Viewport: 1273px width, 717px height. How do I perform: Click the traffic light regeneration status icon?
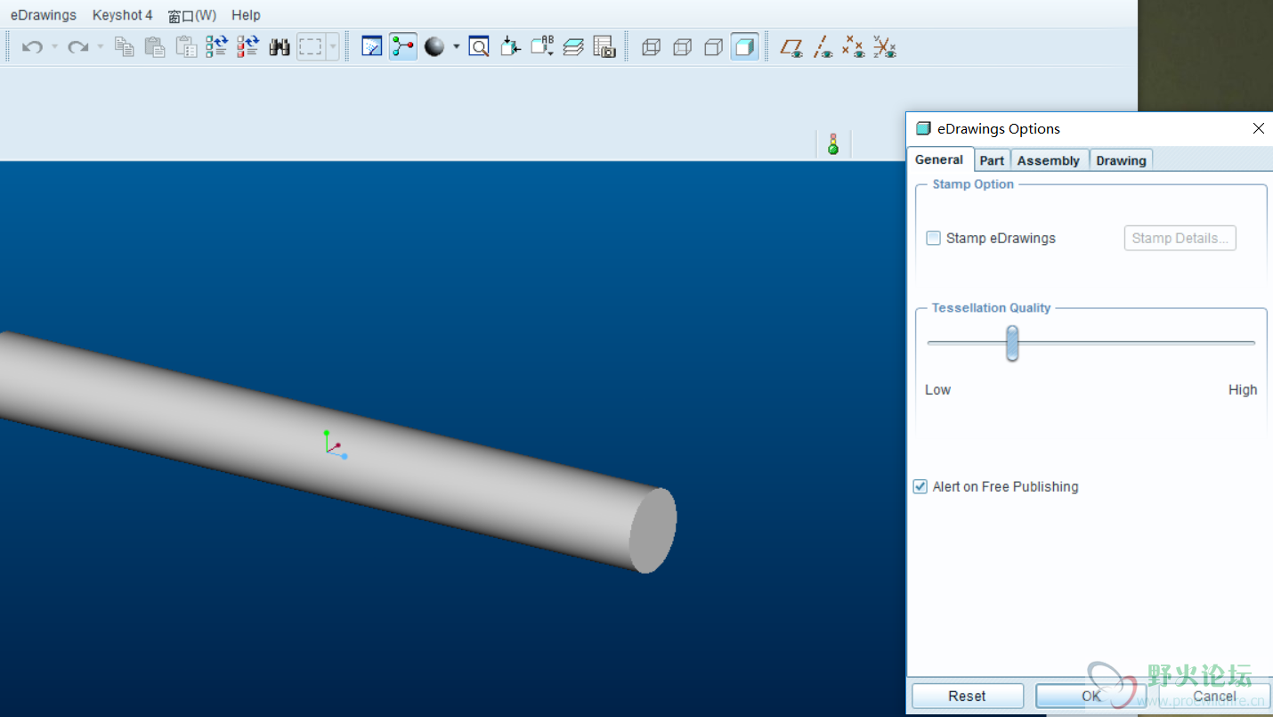(833, 144)
